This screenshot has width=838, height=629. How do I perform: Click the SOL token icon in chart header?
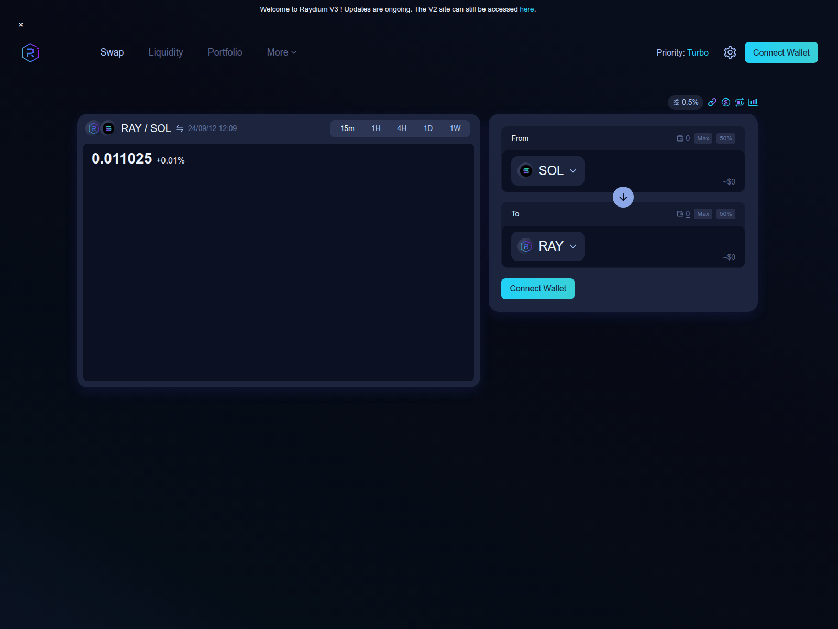pos(108,128)
